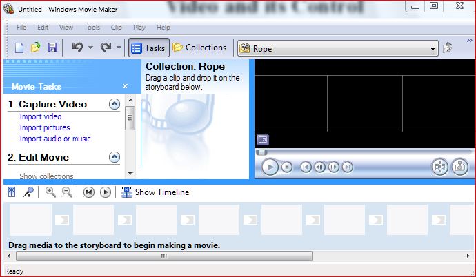
Task: Click the Set Audio Levels icon
Action: [12, 192]
